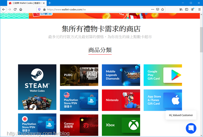The image size is (203, 137).
Task: Click the 集所有禮物卡需求的商店 headline
Action: (101, 29)
